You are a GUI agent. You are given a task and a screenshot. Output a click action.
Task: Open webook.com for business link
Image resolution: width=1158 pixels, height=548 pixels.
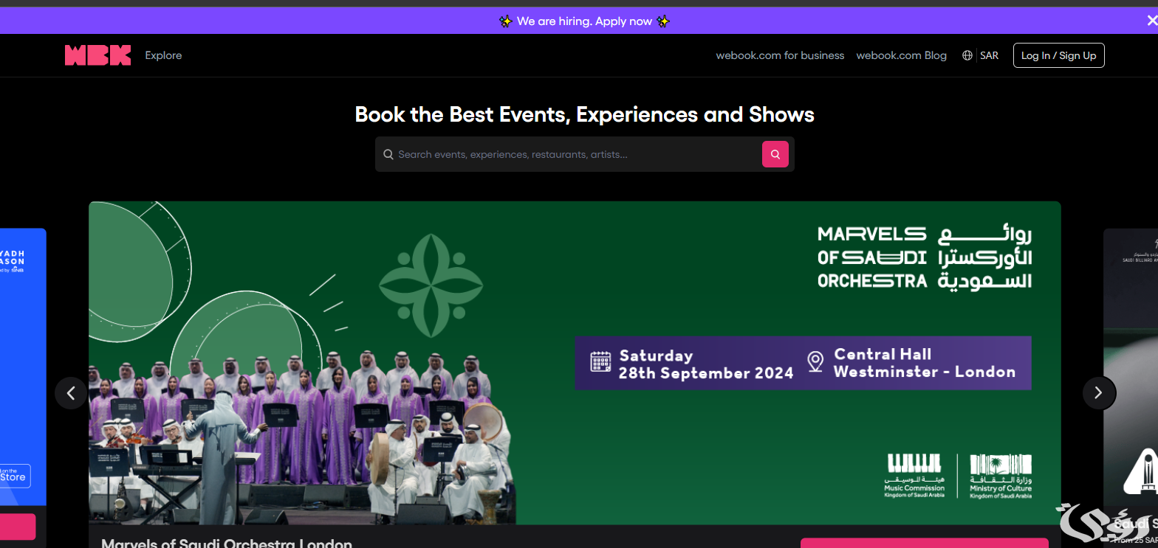pyautogui.click(x=780, y=55)
